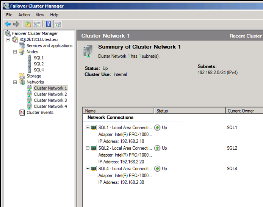
Task: Click the Services and applications icon
Action: pos(22,45)
